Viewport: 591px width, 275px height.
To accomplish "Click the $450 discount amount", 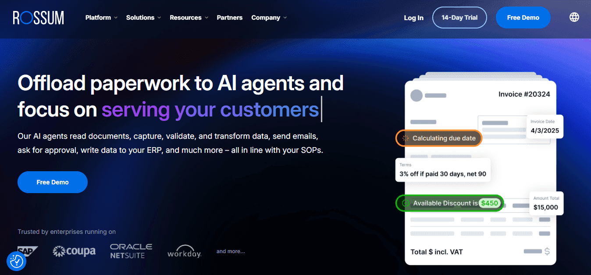I will (489, 203).
